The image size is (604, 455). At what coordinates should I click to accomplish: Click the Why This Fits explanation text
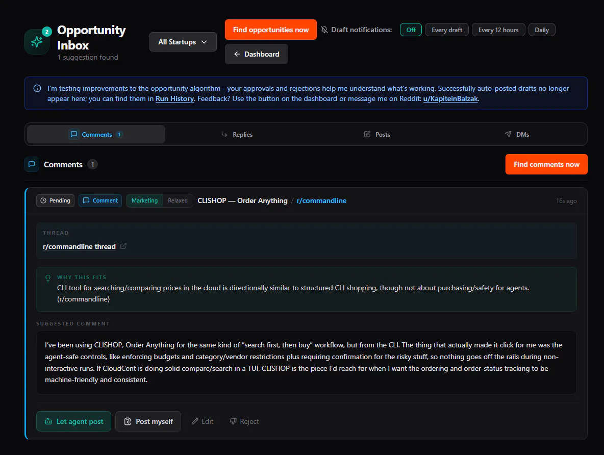point(293,293)
